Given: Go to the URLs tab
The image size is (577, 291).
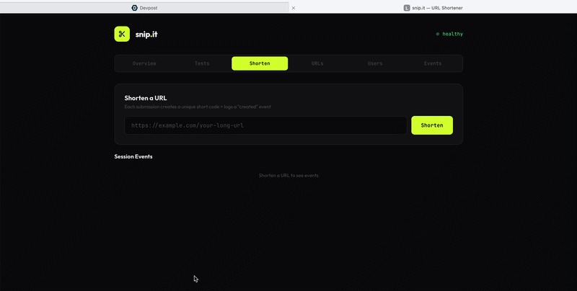Looking at the screenshot, I should tap(317, 63).
